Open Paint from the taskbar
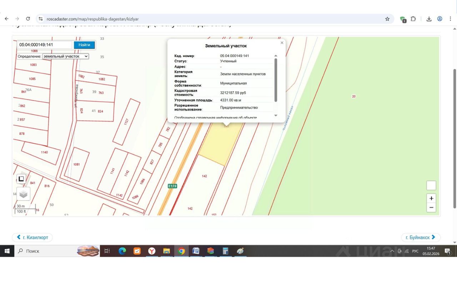The image size is (457, 295). click(x=240, y=251)
